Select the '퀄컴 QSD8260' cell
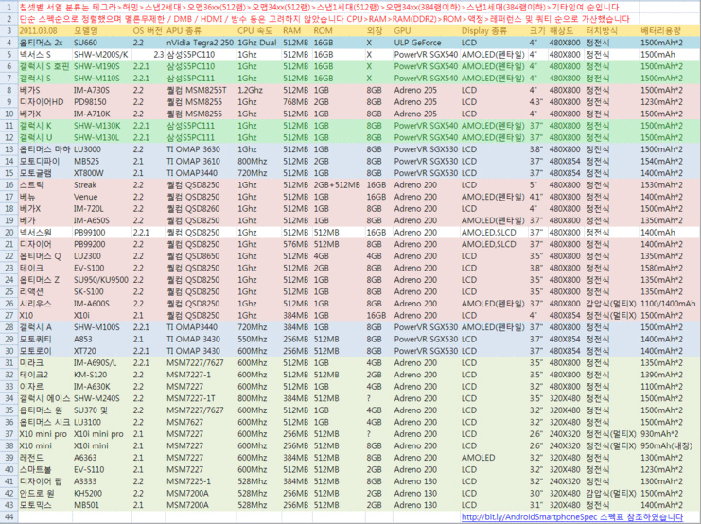701x524 pixels. click(x=193, y=209)
